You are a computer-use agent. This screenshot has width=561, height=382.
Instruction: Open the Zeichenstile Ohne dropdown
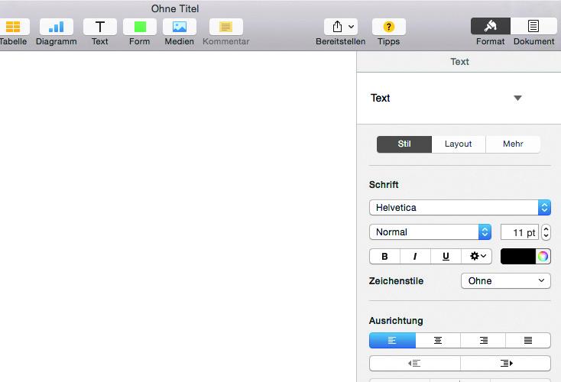tap(506, 281)
